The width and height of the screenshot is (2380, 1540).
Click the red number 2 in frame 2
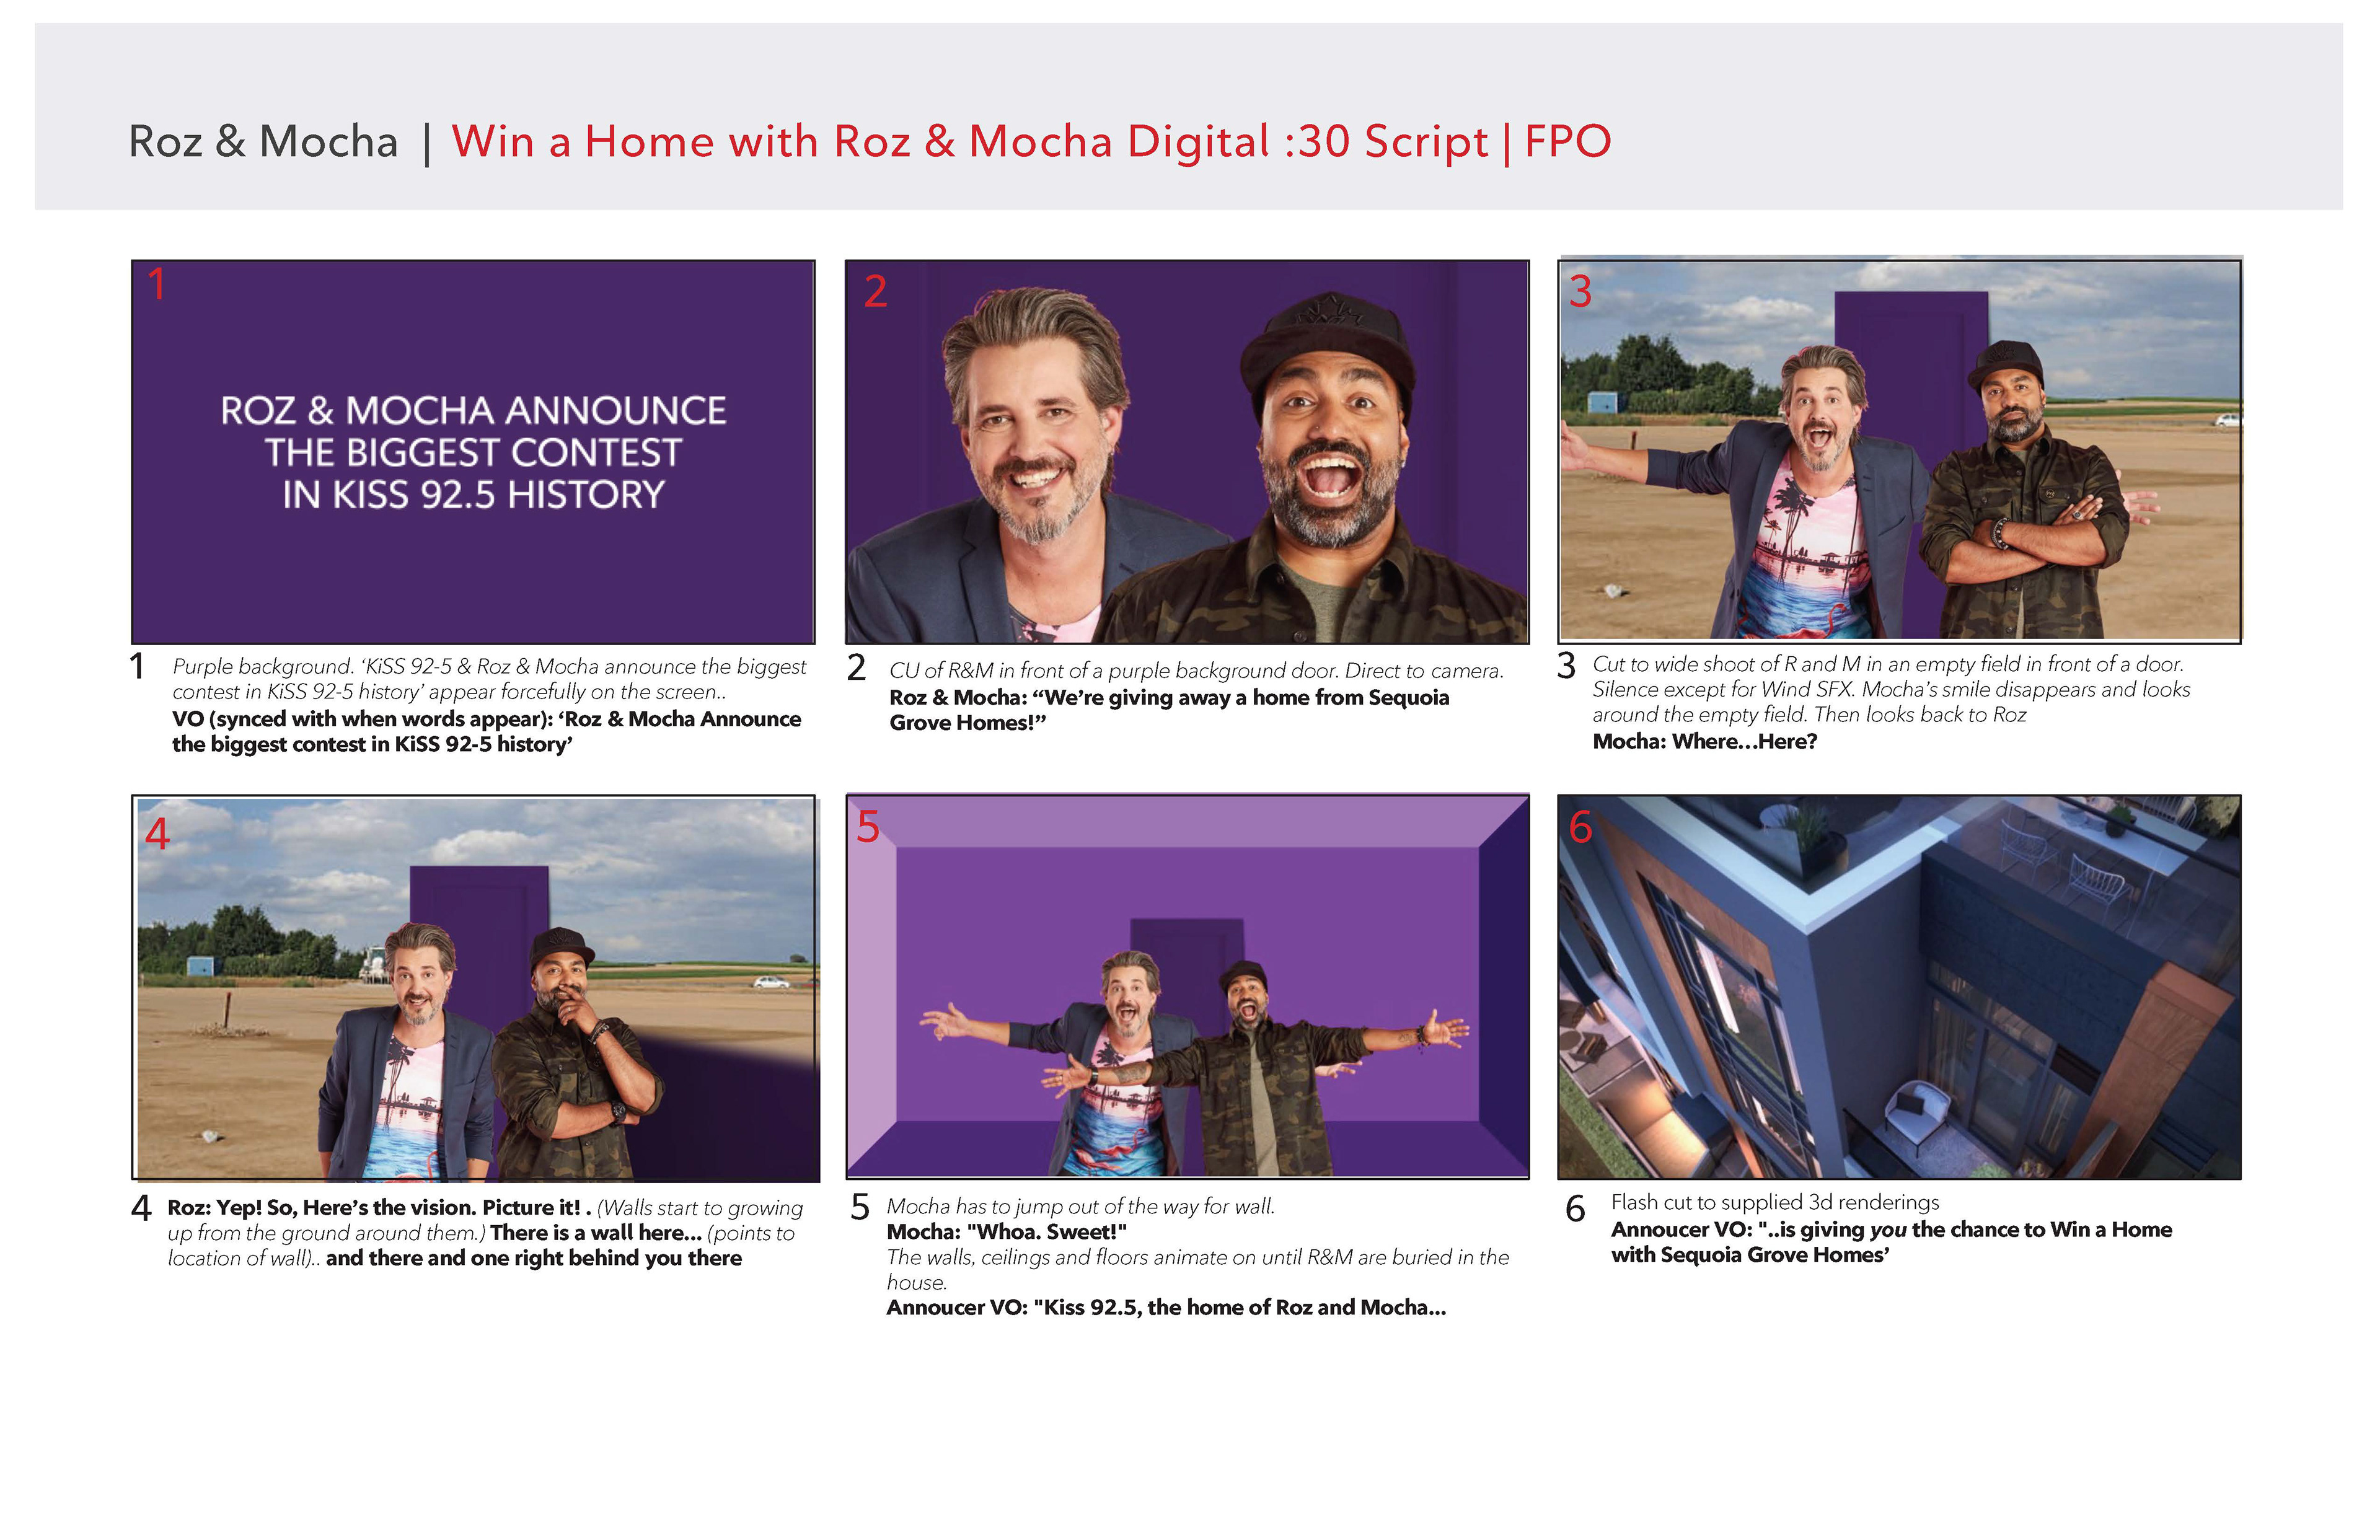click(x=875, y=291)
